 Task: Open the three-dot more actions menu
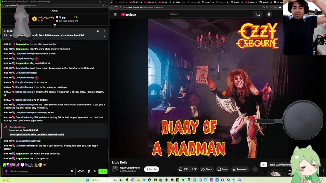pyautogui.click(x=255, y=169)
